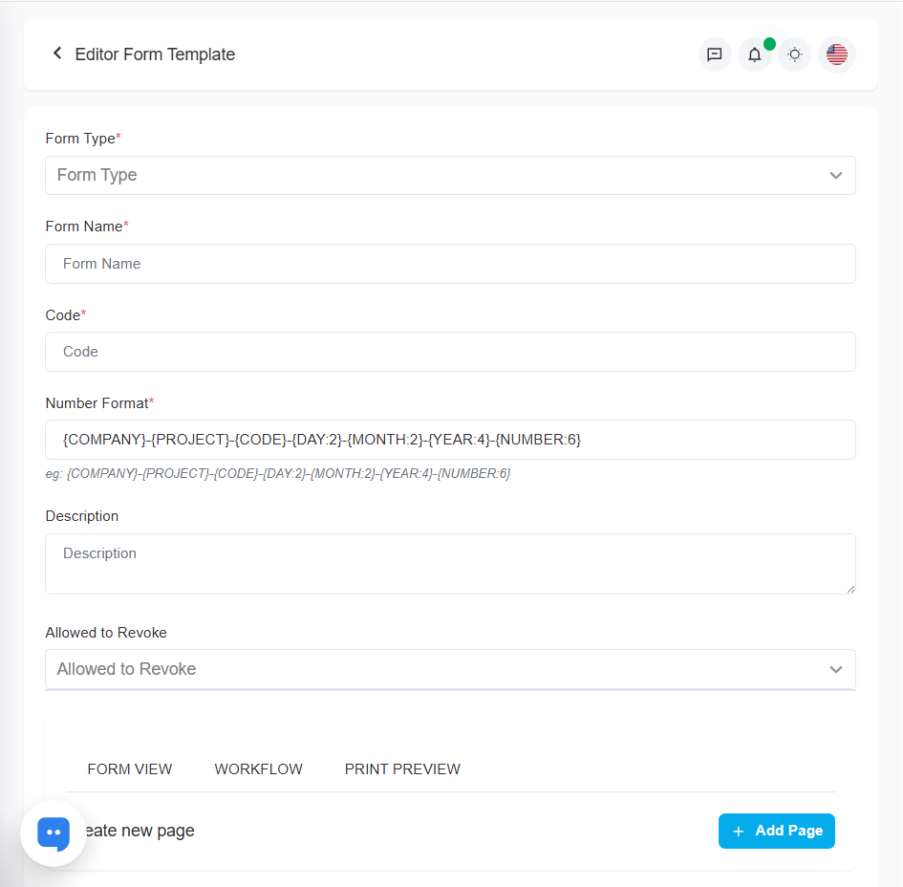The width and height of the screenshot is (903, 887).
Task: Click into the Code text field
Action: (450, 352)
